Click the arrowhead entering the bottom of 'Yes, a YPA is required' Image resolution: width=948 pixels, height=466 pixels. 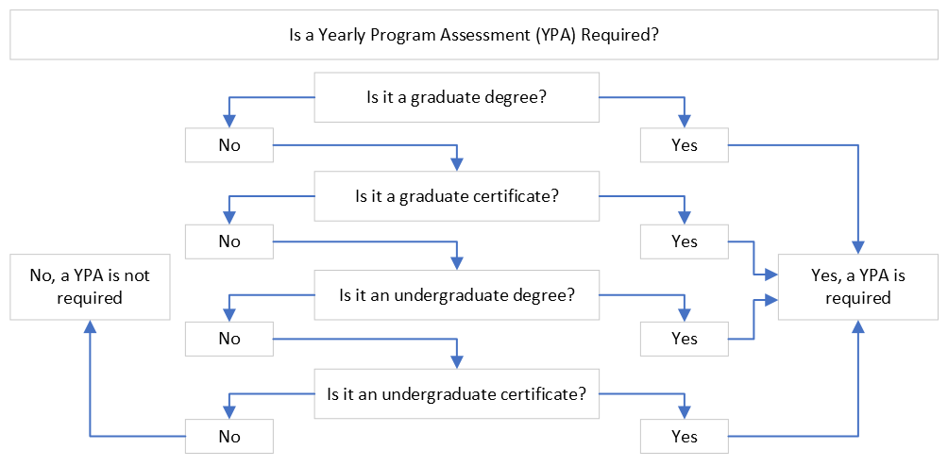coord(857,325)
